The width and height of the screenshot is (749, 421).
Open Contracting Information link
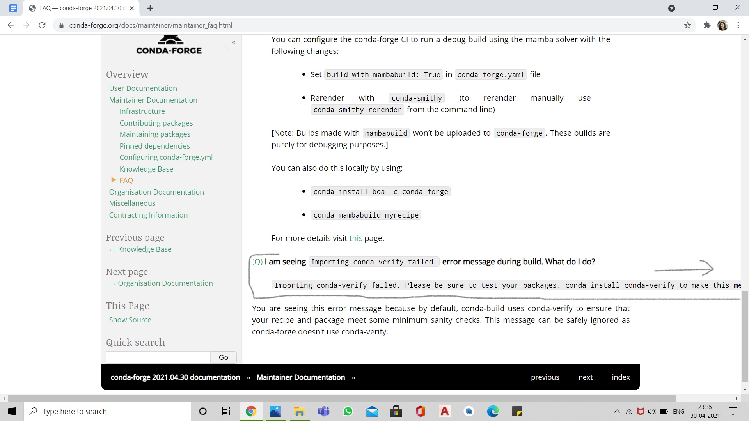tap(148, 215)
